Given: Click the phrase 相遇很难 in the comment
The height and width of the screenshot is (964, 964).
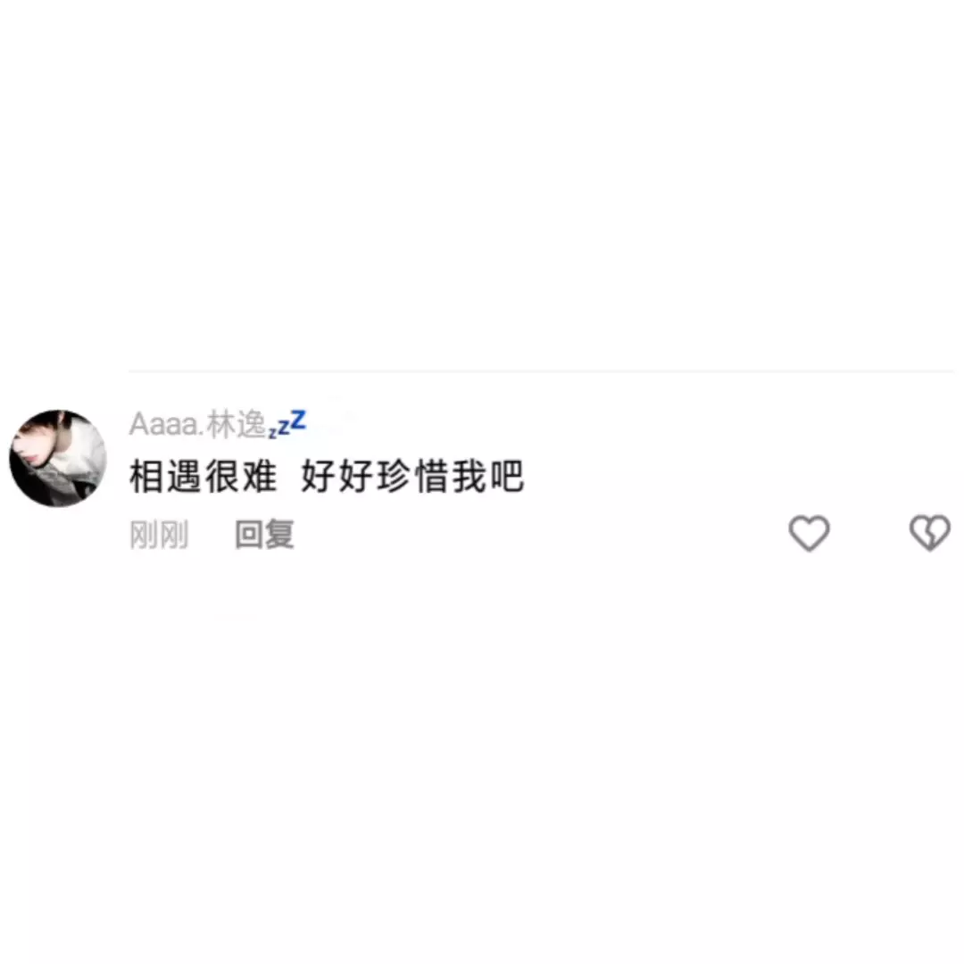Looking at the screenshot, I should 203,477.
